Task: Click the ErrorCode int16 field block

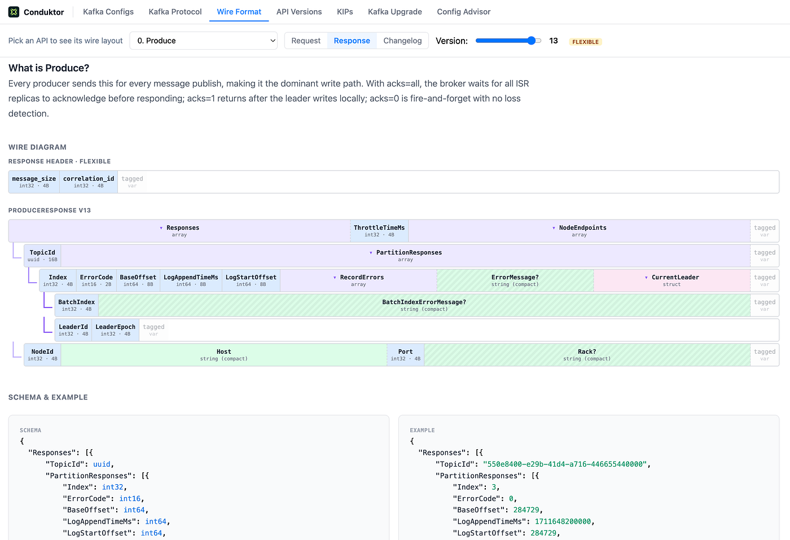Action: click(96, 280)
